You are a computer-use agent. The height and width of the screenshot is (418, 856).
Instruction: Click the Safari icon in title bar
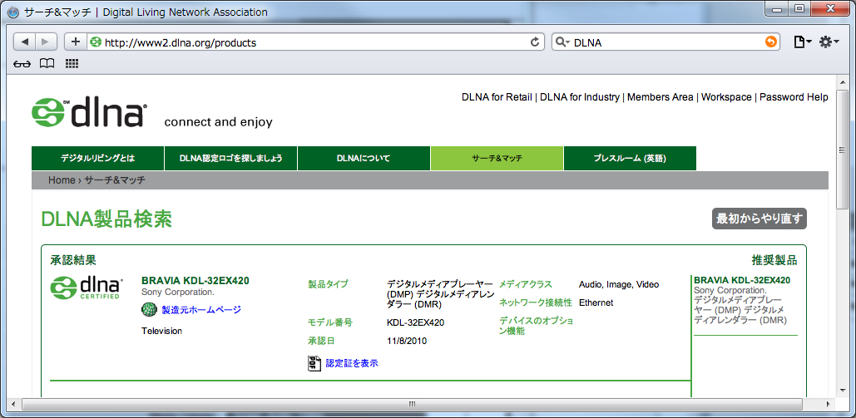point(13,12)
